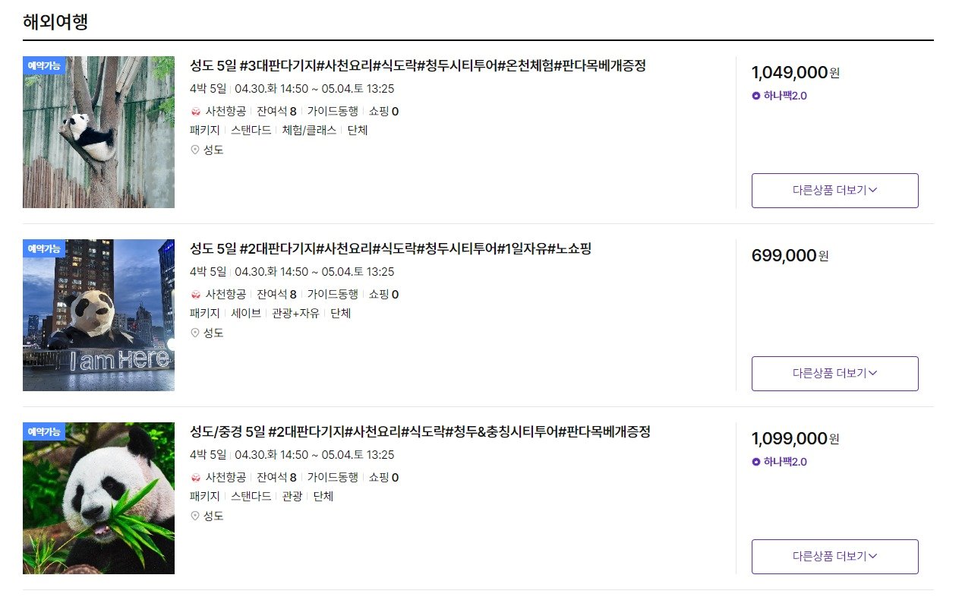Expand 다른상품 더보기 on the first tour
The width and height of the screenshot is (962, 616).
click(834, 191)
